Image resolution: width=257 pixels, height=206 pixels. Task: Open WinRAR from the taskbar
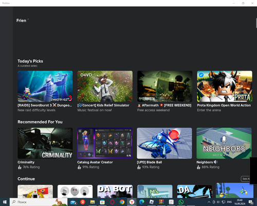(x=161, y=202)
